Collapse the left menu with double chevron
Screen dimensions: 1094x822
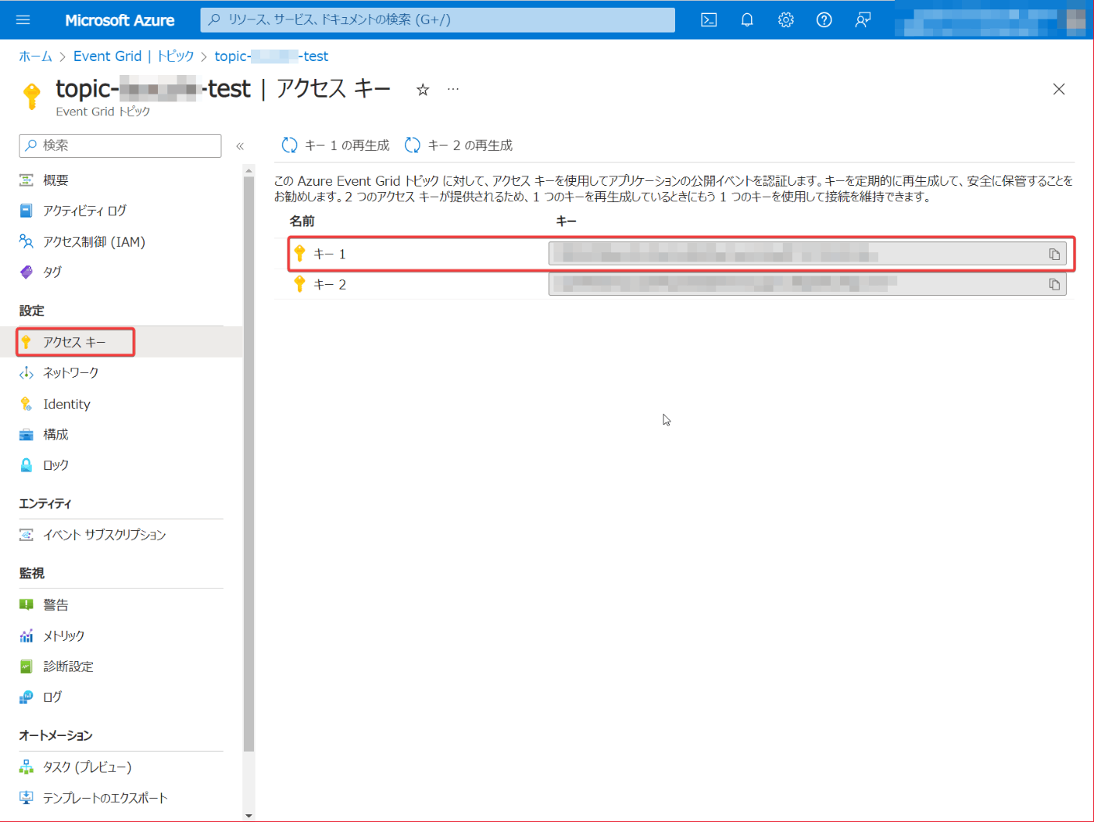tap(240, 146)
